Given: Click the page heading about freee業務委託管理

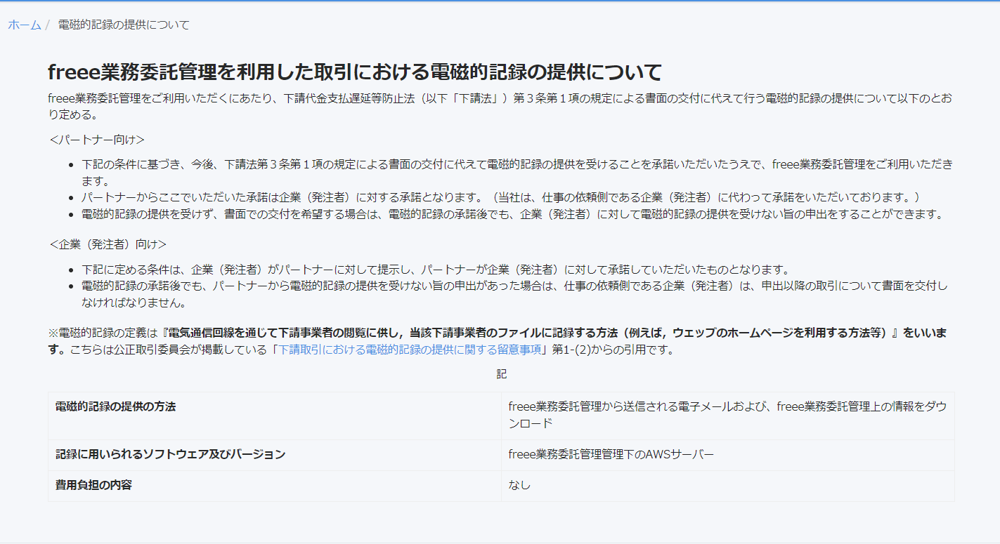Looking at the screenshot, I should tap(355, 72).
